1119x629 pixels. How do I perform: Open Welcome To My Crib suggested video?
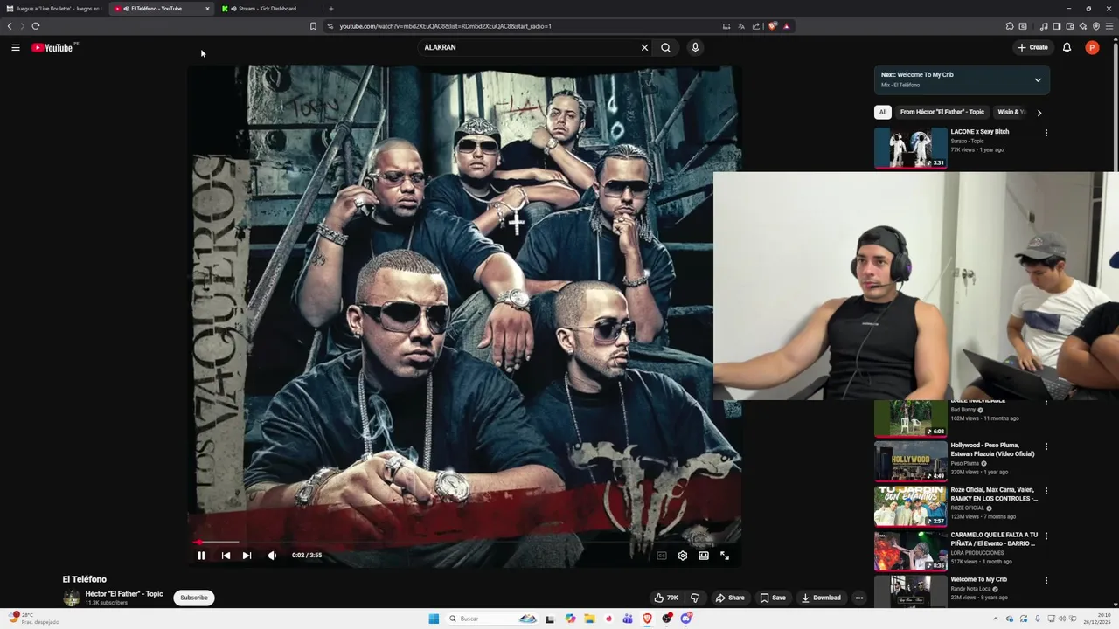[910, 591]
